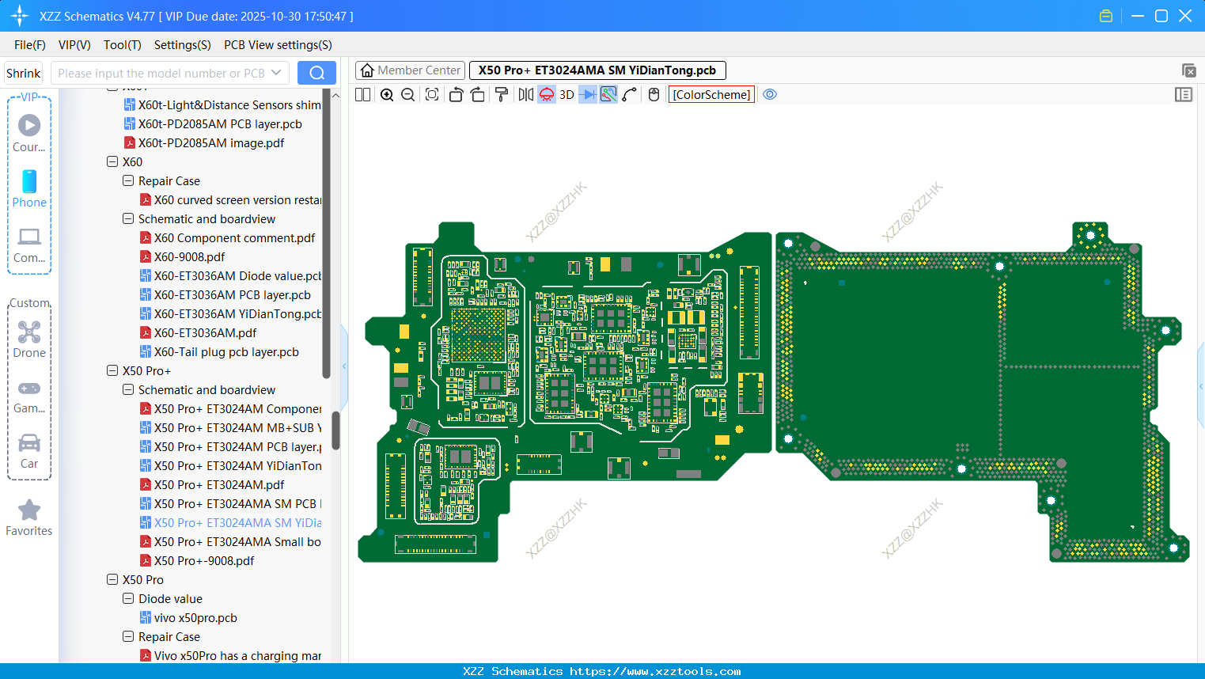Collapse the X50 Pro tree node
1205x679 pixels.
tap(112, 580)
